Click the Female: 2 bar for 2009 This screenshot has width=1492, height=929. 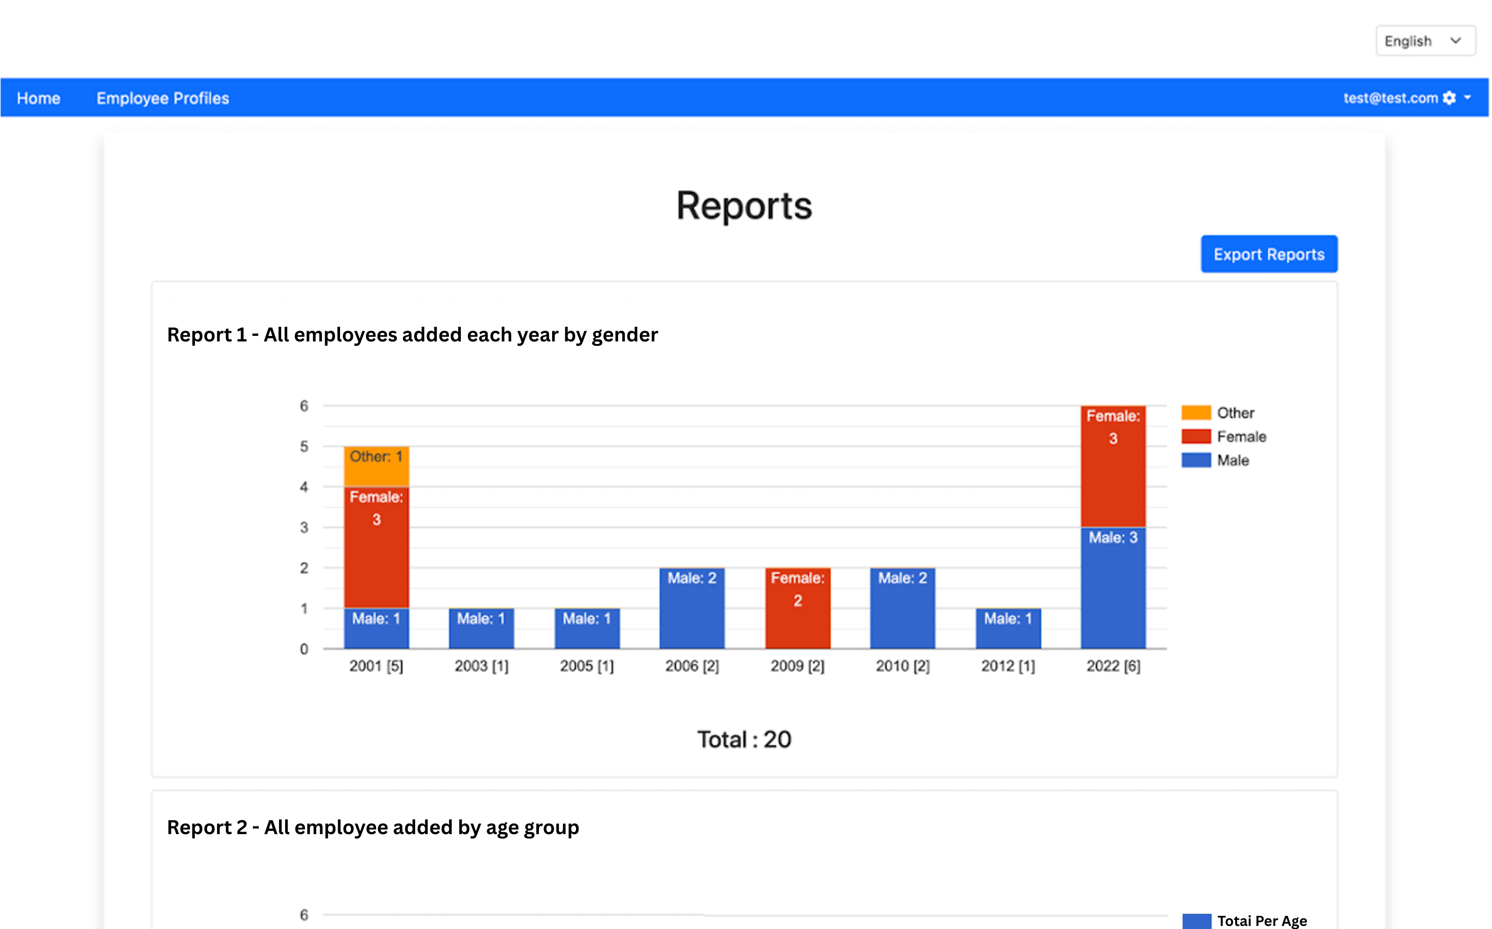(797, 608)
